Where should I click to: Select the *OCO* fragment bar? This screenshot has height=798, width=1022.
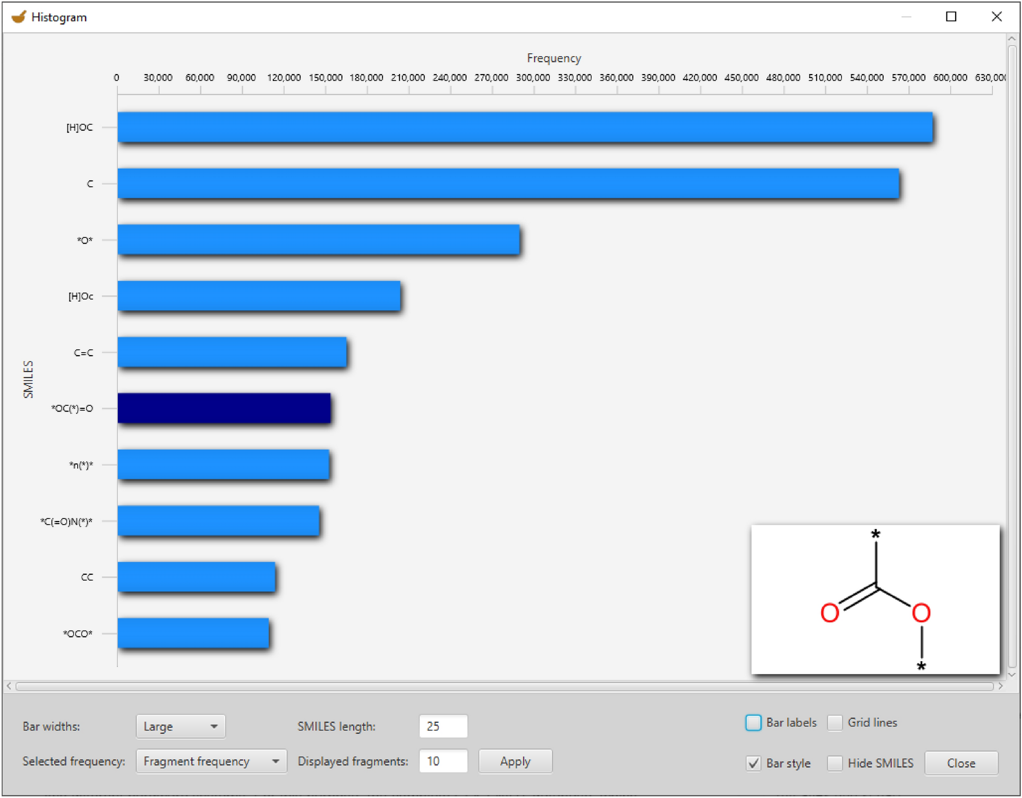click(x=193, y=634)
